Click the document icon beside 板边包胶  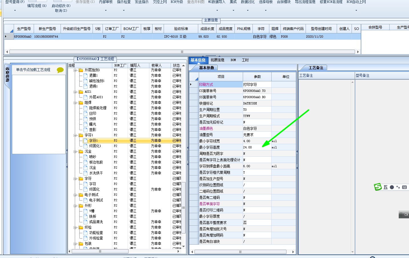point(85,162)
